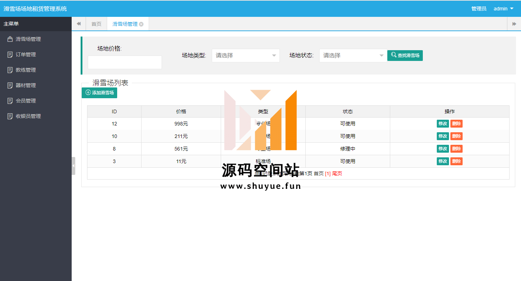Open 订单管理 from the sidebar

tap(26, 54)
